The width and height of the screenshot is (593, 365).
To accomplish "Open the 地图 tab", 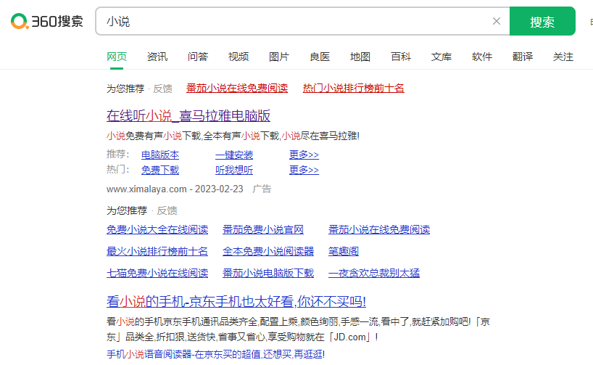I will [360, 57].
